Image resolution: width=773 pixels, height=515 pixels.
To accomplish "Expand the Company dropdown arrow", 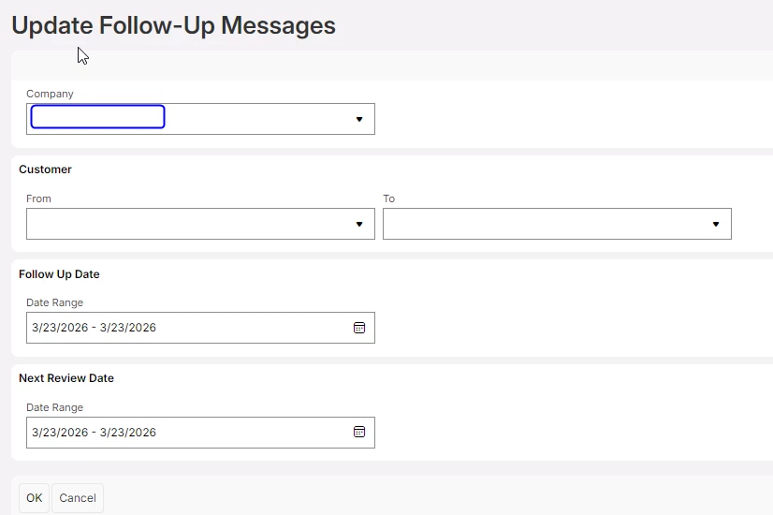I will pyautogui.click(x=358, y=119).
